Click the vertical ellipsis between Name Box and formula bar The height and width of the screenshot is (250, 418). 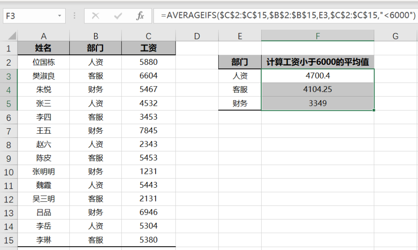(x=74, y=16)
